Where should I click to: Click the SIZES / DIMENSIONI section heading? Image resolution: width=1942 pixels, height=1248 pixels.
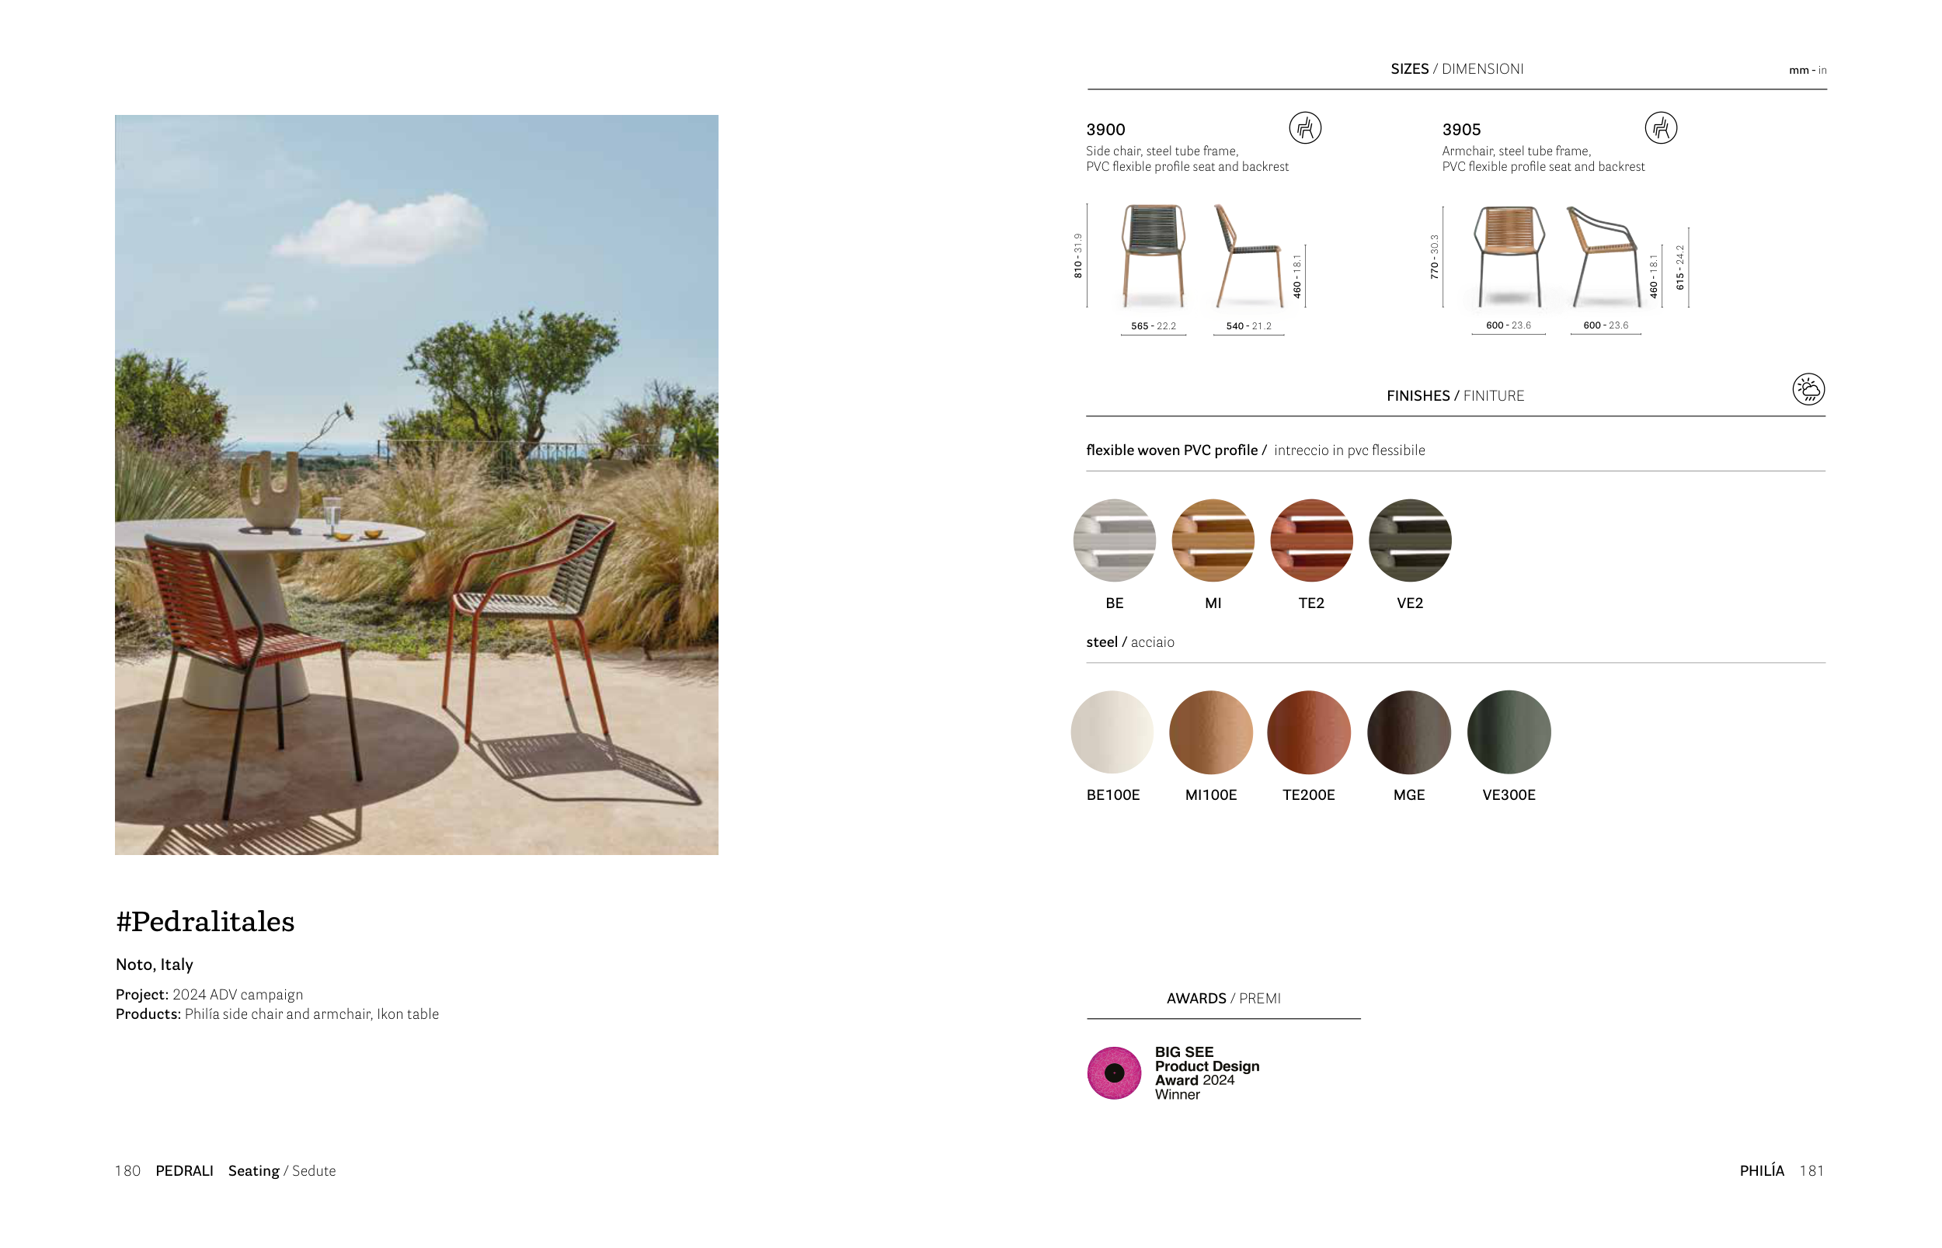point(1456,69)
